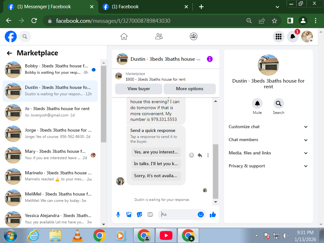Image resolution: width=324 pixels, height=243 pixels.
Task: Open the Groups icon in top navigation
Action: tap(194, 36)
